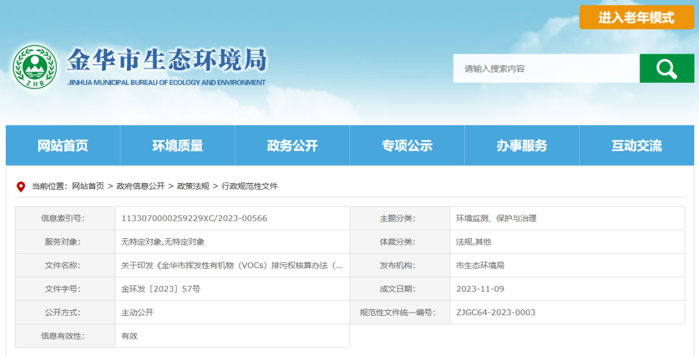Click the green magnifier search icon

666,68
